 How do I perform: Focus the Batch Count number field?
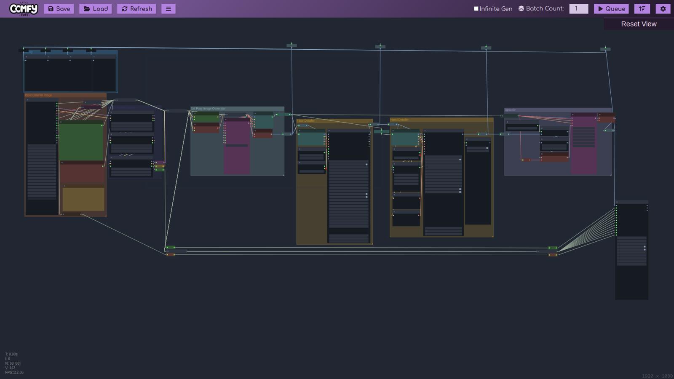(579, 9)
